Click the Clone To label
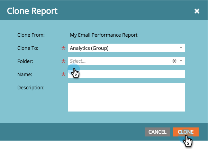The width and height of the screenshot is (208, 151). pos(28,48)
